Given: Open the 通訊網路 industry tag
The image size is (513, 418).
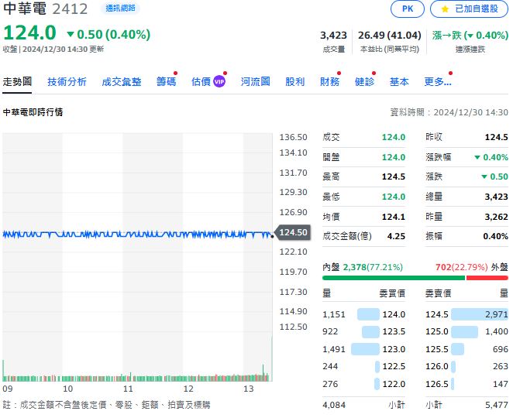Looking at the screenshot, I should point(120,9).
